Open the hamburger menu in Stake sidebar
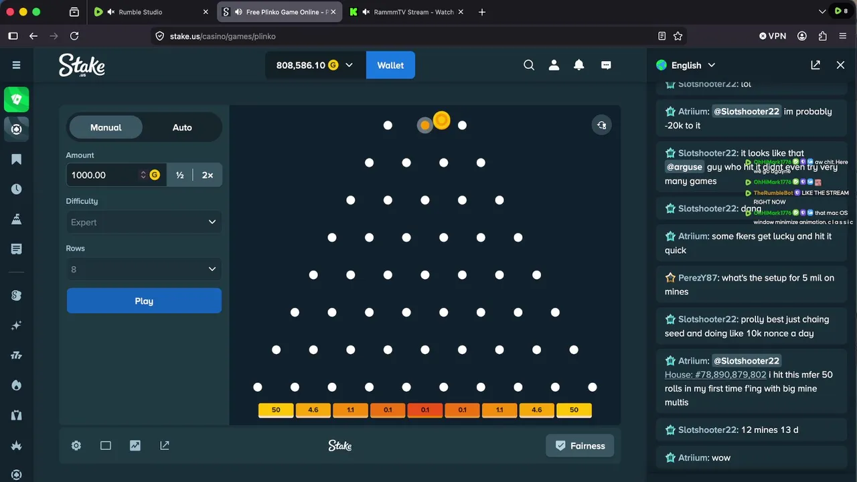This screenshot has height=482, width=857. coord(16,65)
